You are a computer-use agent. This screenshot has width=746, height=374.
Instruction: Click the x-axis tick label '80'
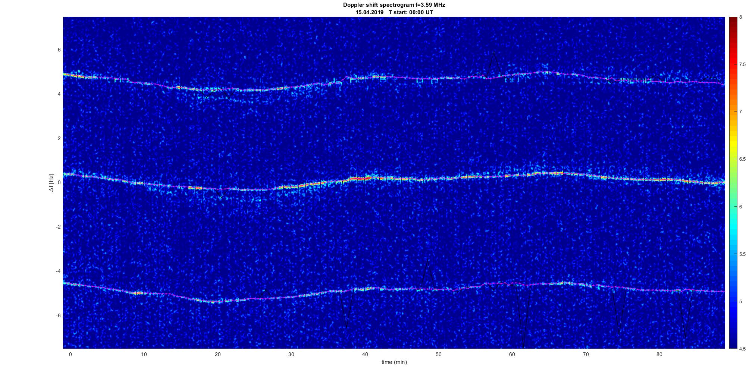(x=659, y=354)
